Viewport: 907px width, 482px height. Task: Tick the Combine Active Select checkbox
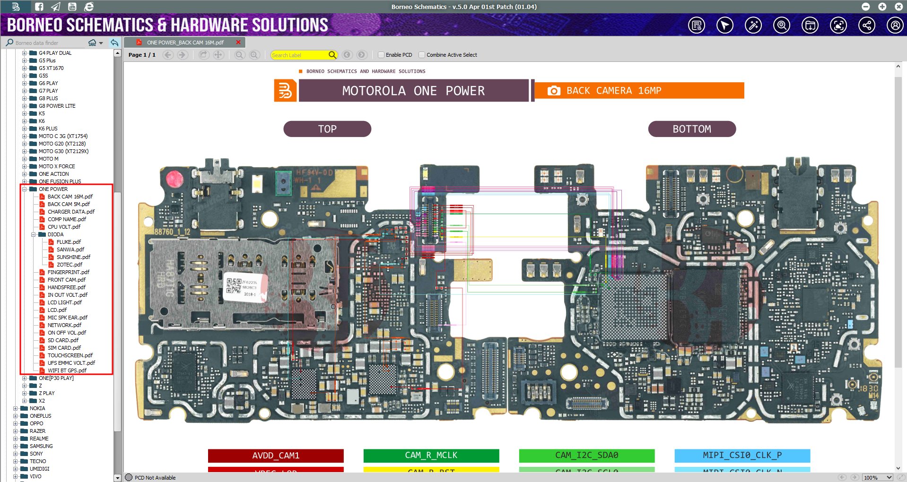422,55
